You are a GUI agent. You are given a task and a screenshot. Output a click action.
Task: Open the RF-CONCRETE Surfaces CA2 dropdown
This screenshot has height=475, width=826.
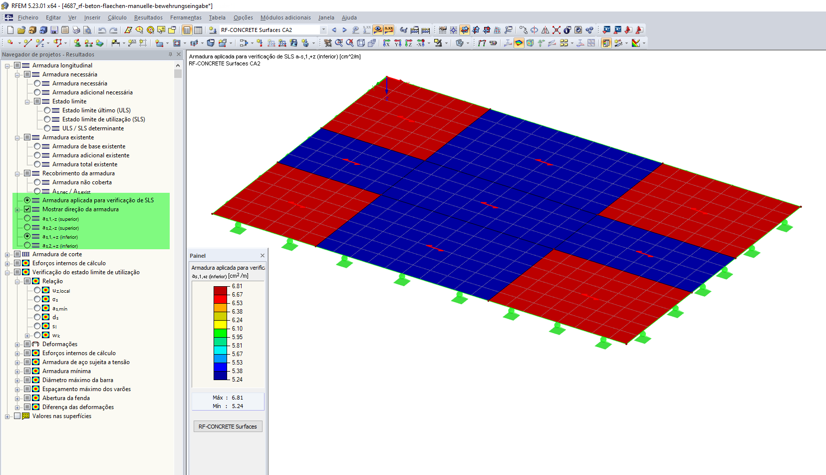pyautogui.click(x=323, y=30)
